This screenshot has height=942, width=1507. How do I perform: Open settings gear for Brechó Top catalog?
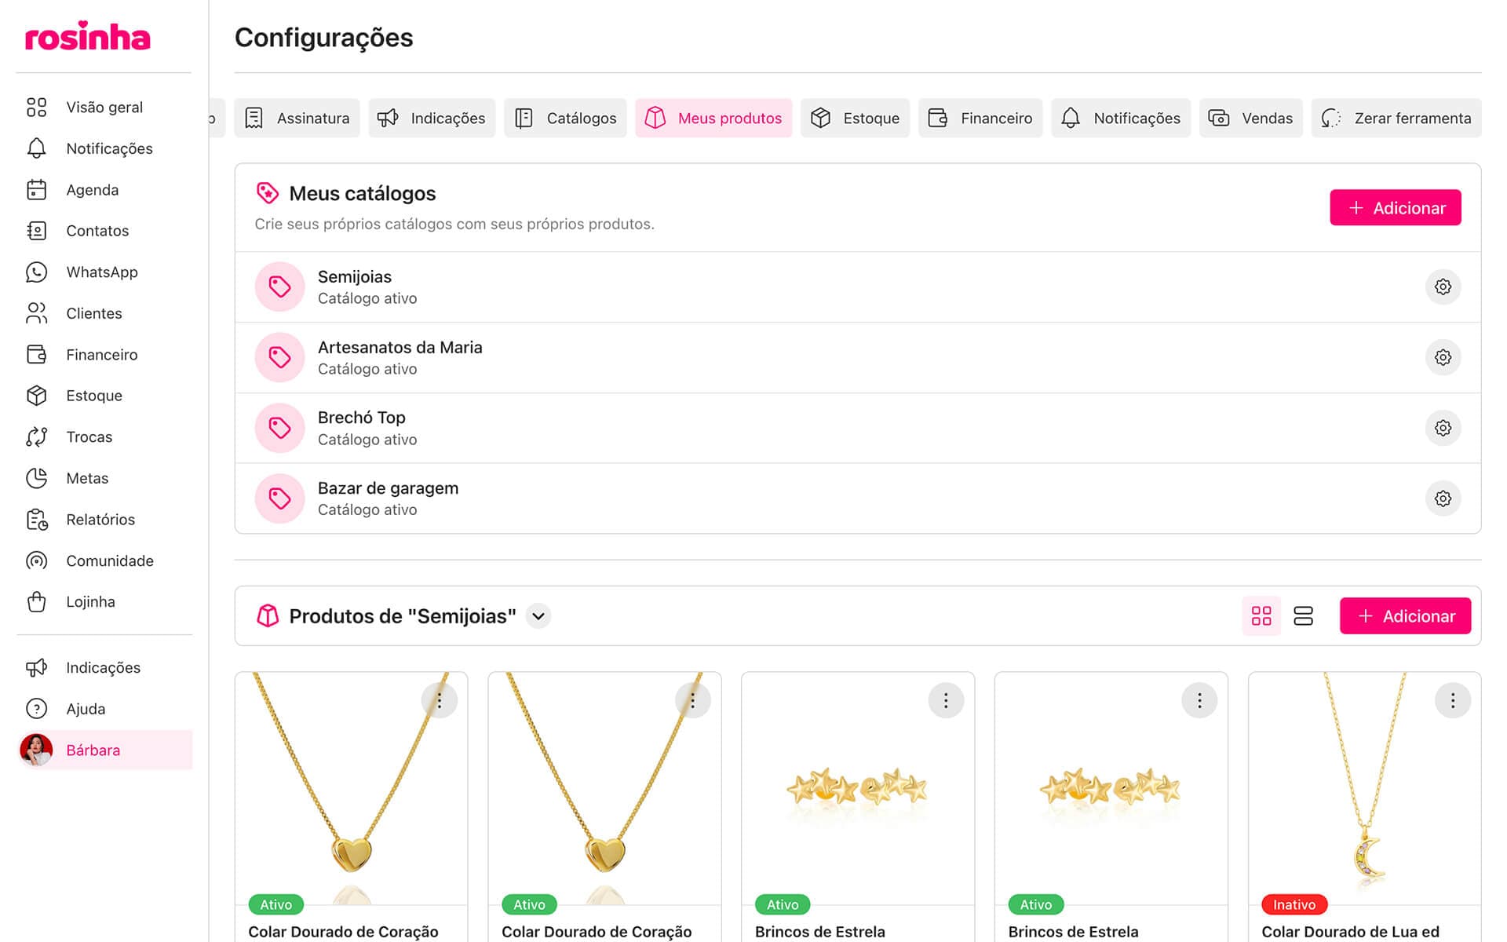1442,428
